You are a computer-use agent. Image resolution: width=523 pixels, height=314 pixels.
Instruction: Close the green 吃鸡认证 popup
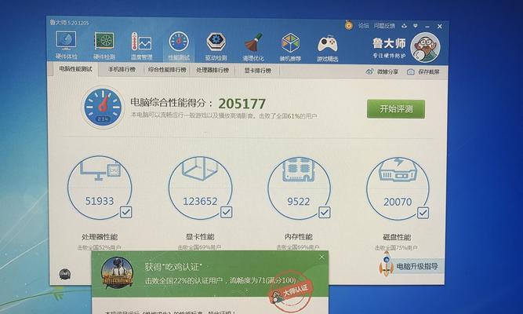pyautogui.click(x=321, y=257)
